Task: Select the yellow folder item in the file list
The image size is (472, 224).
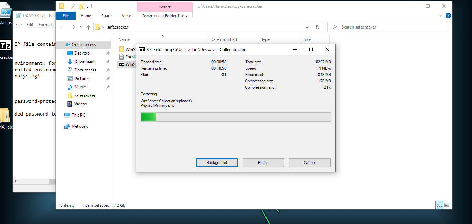Action: pyautogui.click(x=127, y=49)
